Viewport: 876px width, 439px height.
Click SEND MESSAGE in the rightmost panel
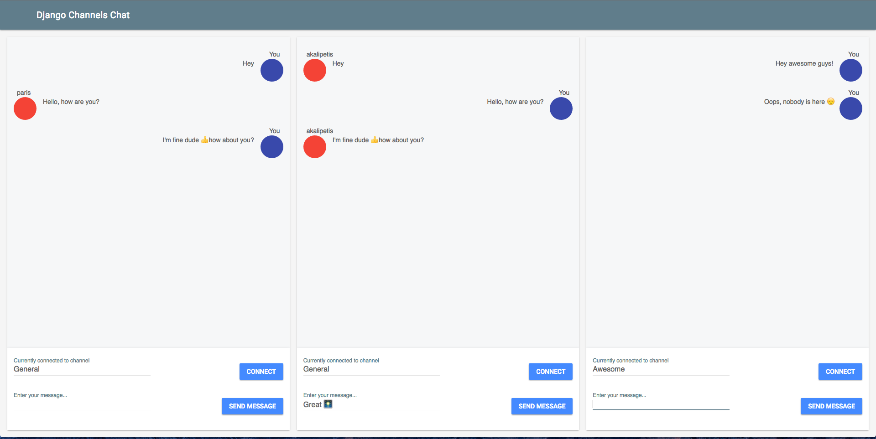pos(831,406)
